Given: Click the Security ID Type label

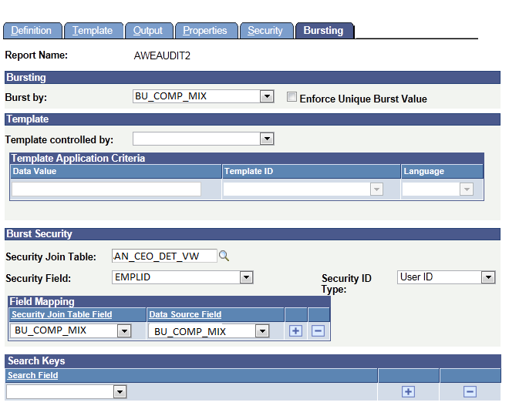Looking at the screenshot, I should tap(346, 283).
